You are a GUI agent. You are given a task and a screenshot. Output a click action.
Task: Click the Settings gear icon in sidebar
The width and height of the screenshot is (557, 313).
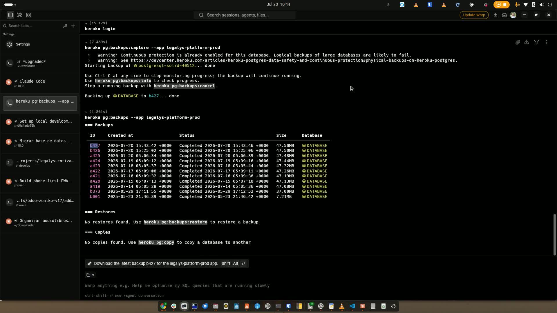click(x=10, y=44)
